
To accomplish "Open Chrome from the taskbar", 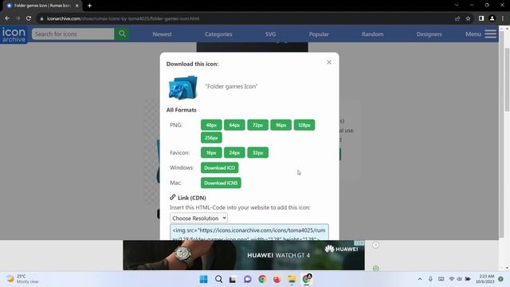I will pyautogui.click(x=262, y=279).
